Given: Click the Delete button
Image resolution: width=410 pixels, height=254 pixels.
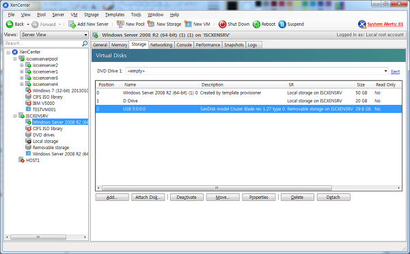Looking at the screenshot, I should click(297, 197).
